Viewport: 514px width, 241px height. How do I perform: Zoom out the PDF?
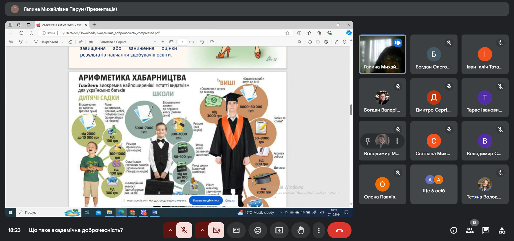(x=155, y=42)
